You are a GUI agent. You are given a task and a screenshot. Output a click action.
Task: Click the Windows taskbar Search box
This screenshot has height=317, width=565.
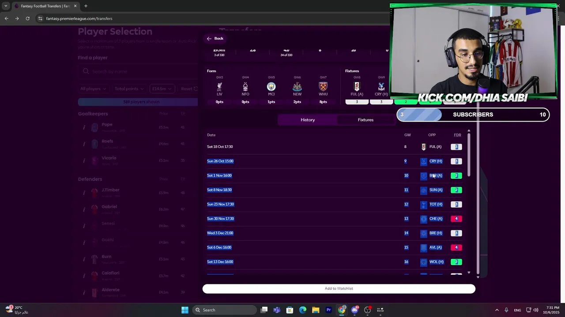click(225, 310)
